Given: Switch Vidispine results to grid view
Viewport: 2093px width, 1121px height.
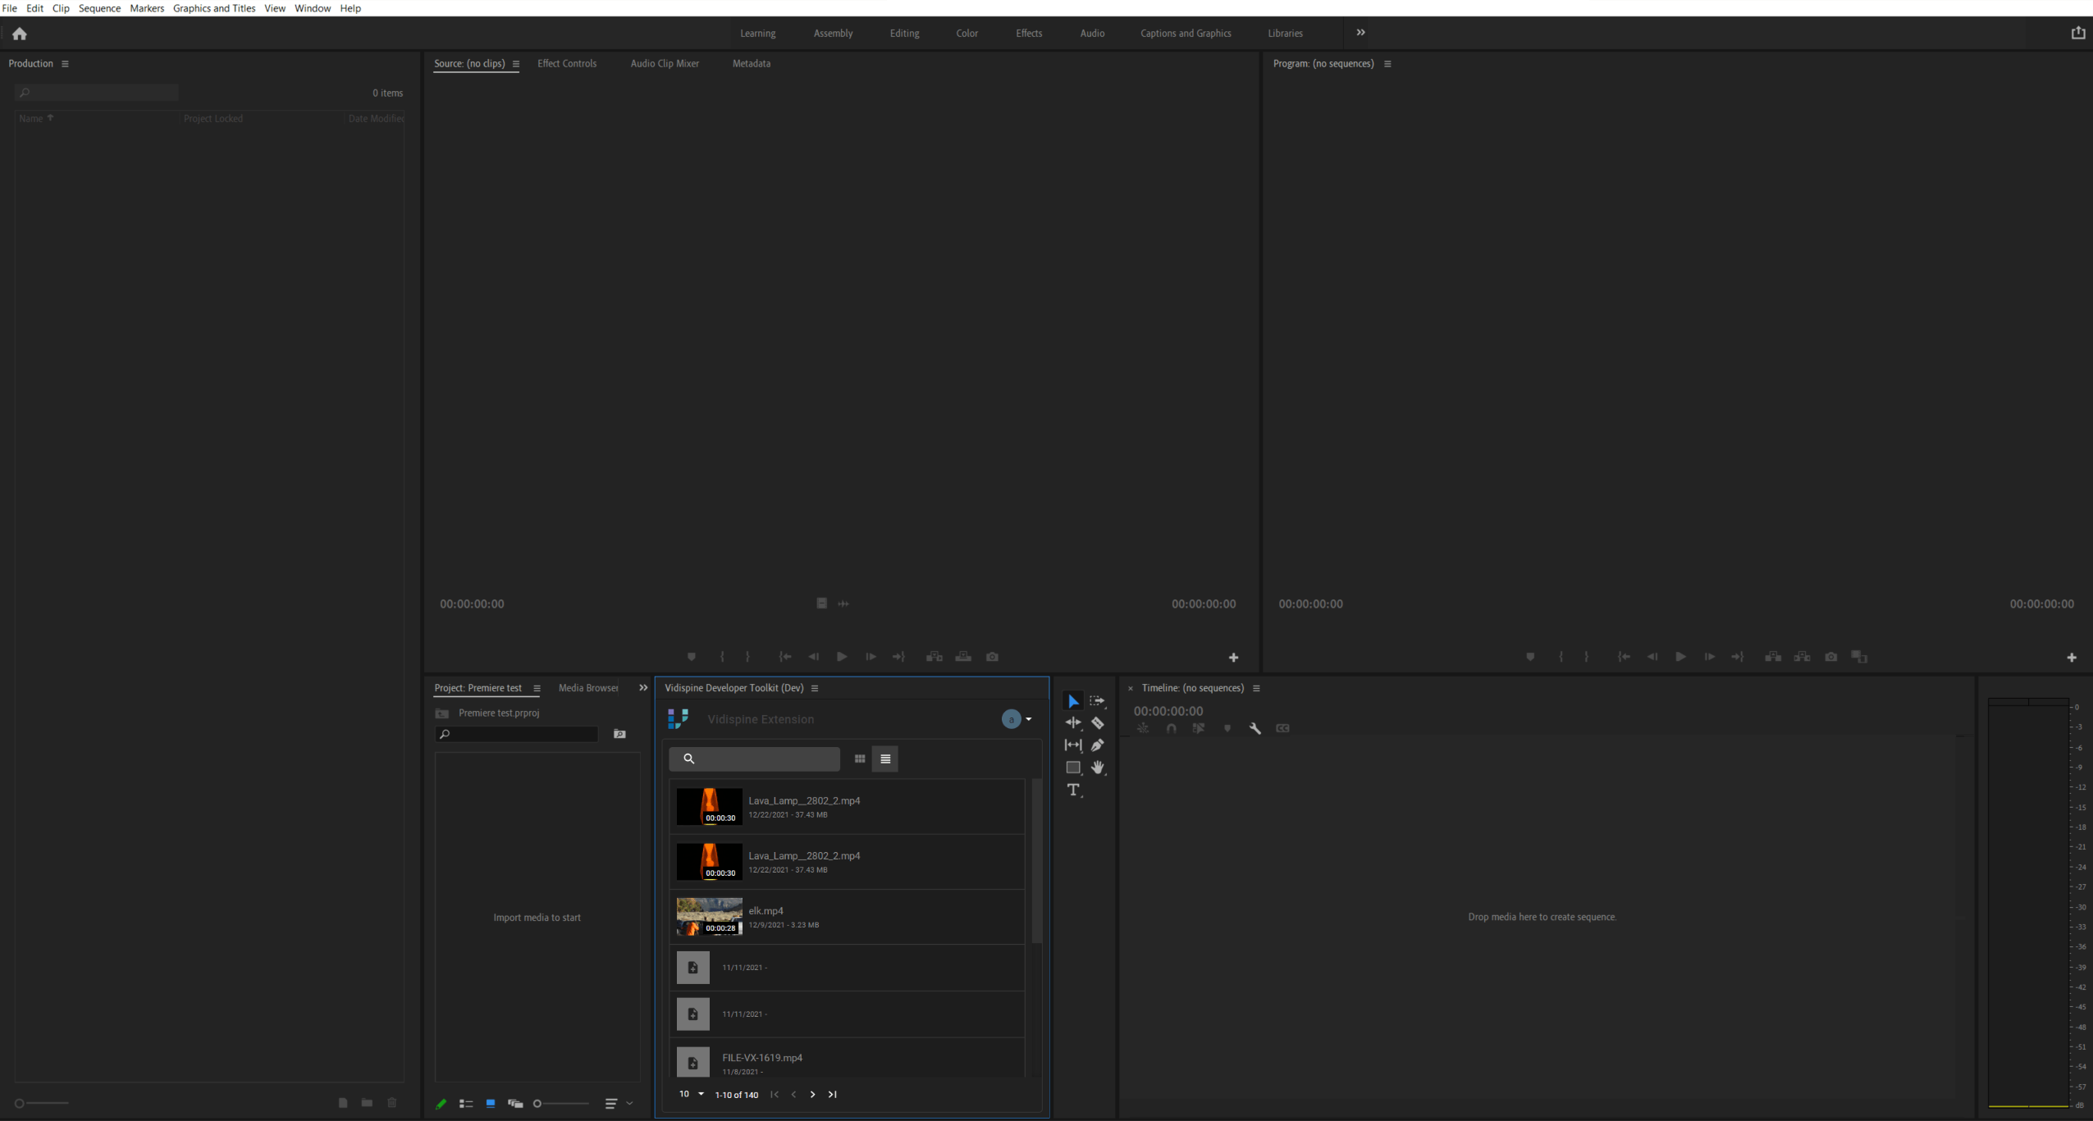Looking at the screenshot, I should pyautogui.click(x=858, y=759).
